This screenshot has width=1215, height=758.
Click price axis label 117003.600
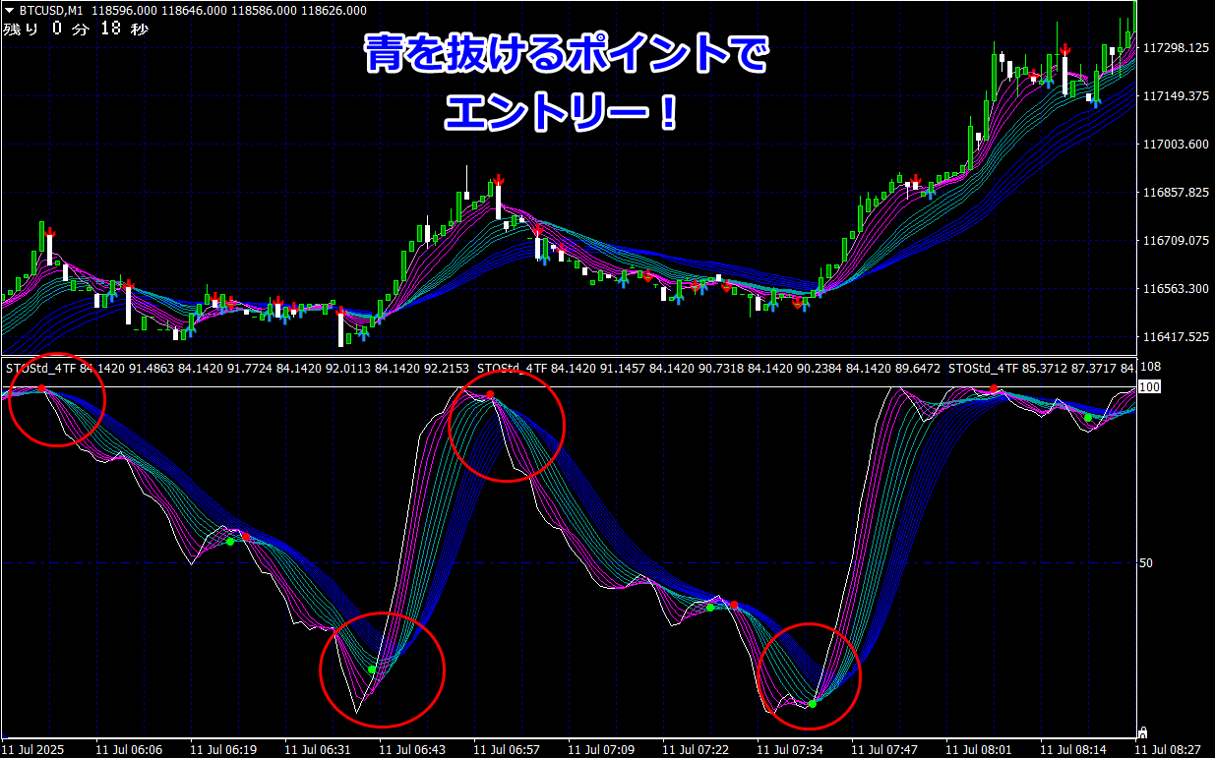coord(1176,145)
